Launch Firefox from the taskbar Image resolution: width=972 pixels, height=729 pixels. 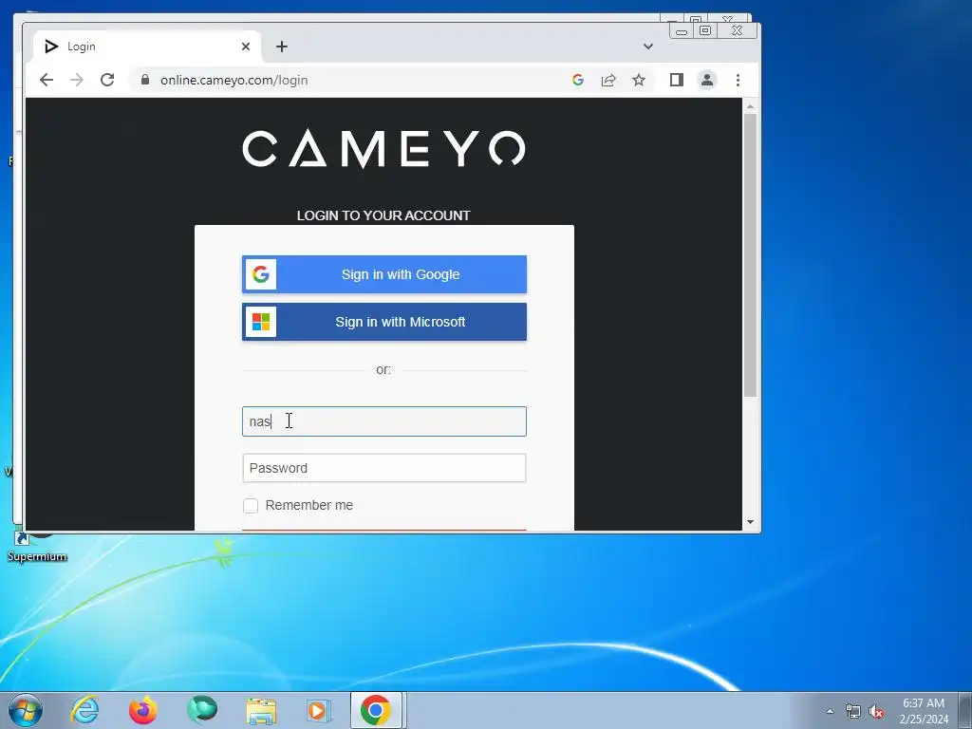coord(143,710)
